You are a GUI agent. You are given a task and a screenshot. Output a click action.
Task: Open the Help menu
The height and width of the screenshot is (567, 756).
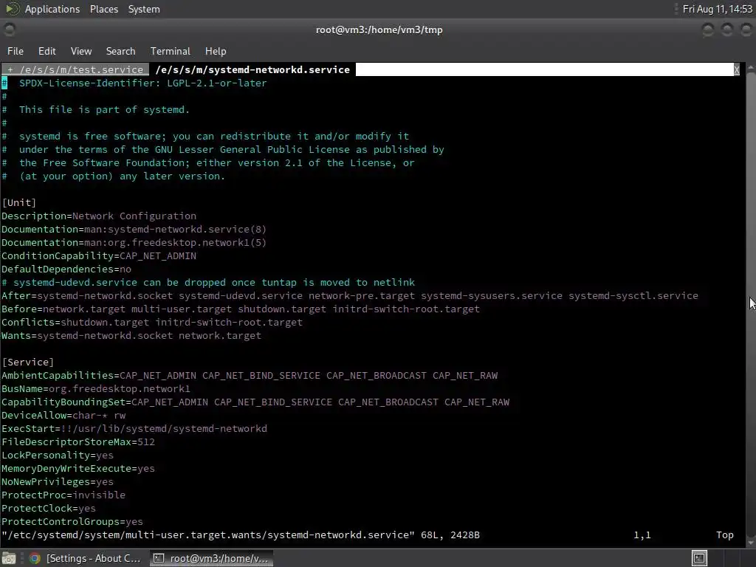[216, 51]
